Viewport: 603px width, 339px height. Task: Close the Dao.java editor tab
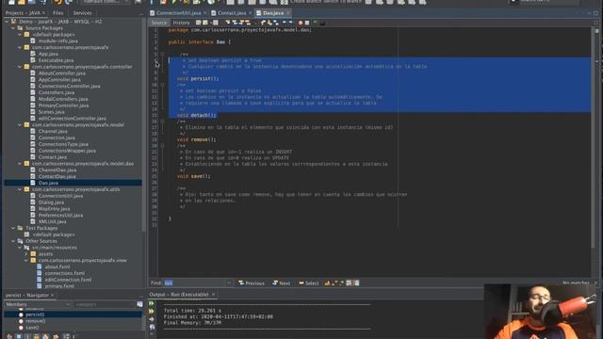[x=288, y=13]
